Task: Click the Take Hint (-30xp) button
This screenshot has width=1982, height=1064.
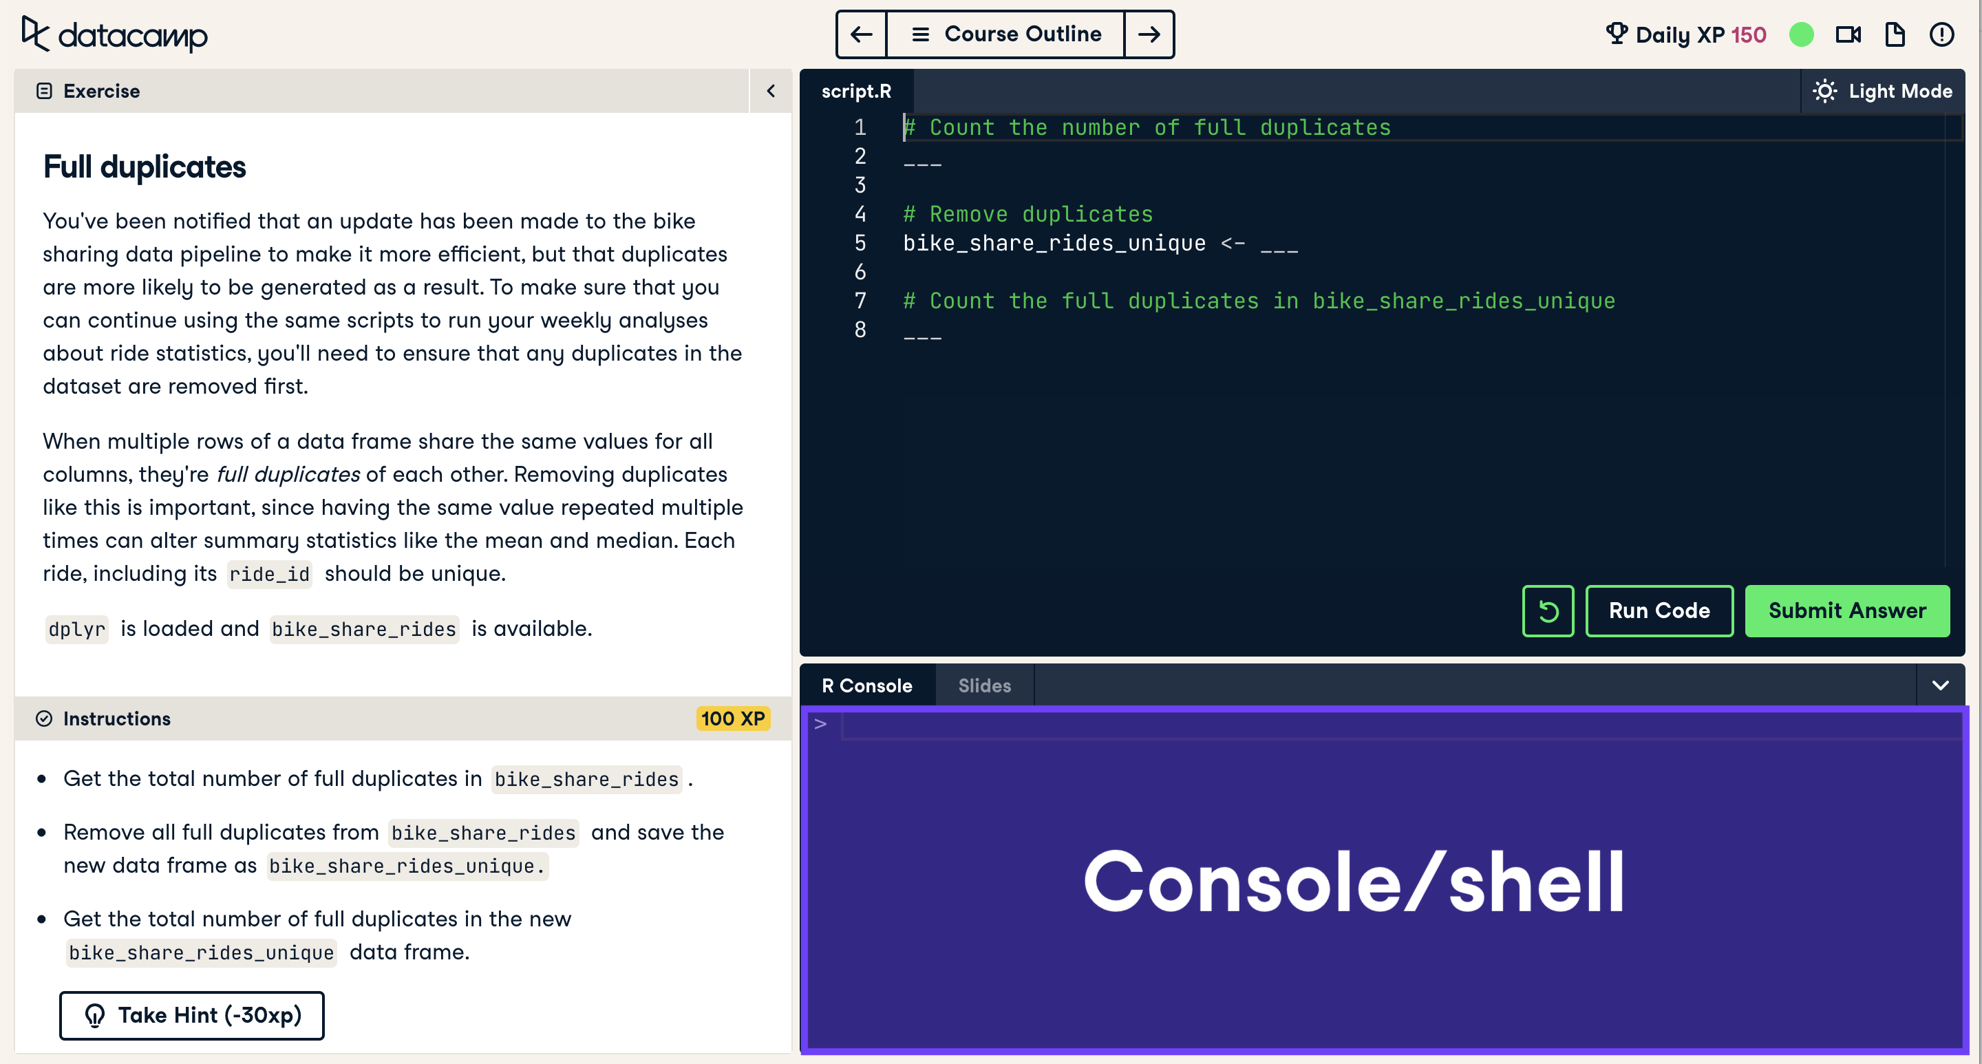Action: (x=191, y=1016)
